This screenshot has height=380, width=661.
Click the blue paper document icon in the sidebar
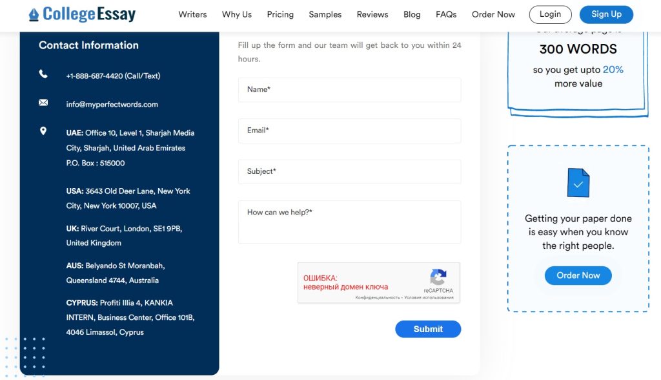click(x=577, y=182)
